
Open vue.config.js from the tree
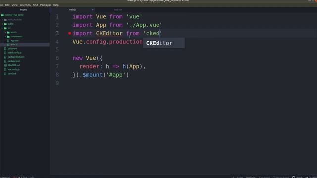pyautogui.click(x=13, y=69)
